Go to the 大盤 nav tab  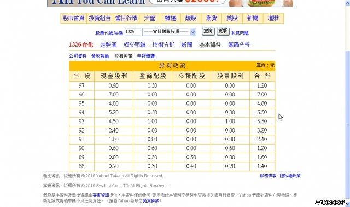pyautogui.click(x=149, y=18)
